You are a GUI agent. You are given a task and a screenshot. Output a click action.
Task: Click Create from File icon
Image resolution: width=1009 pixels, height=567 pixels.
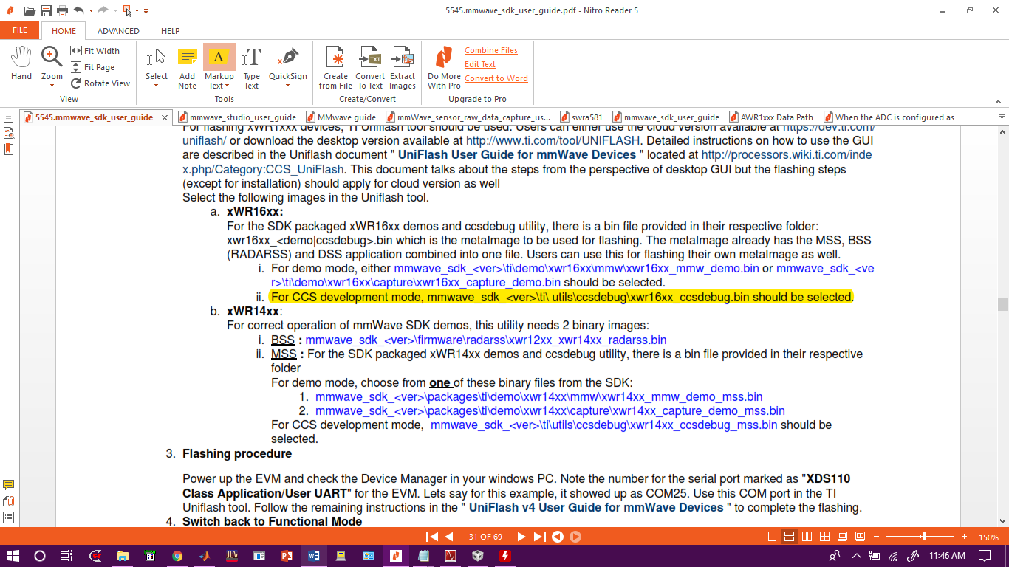click(x=335, y=68)
